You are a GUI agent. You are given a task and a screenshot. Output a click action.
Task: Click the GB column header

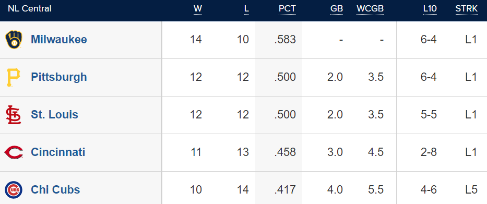pos(337,9)
